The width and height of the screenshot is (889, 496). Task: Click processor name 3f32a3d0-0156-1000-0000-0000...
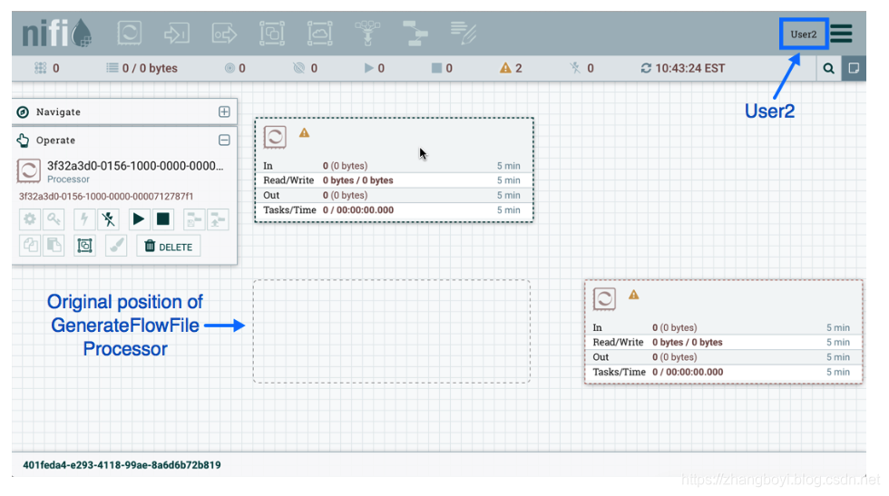coord(135,166)
